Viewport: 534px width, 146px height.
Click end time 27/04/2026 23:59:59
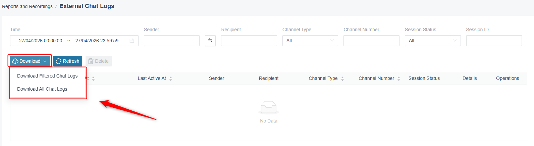pos(97,41)
